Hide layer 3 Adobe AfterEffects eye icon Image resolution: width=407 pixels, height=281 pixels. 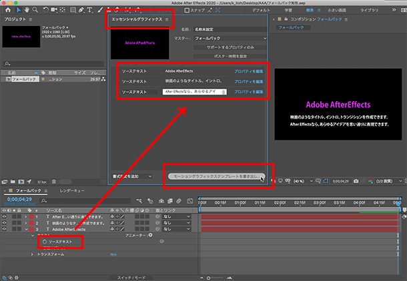pos(4,229)
